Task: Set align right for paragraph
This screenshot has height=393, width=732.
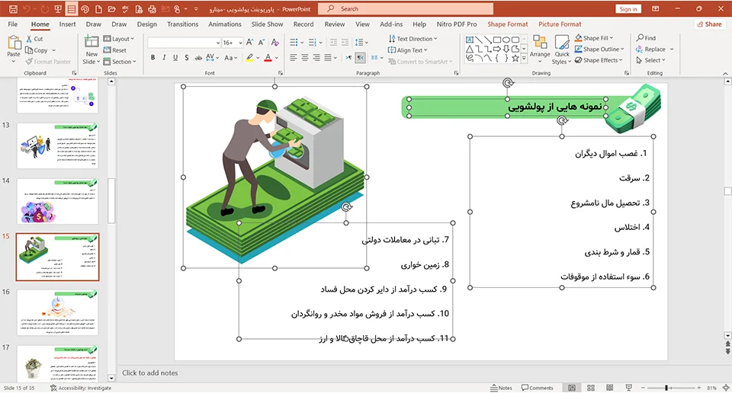Action: point(316,58)
